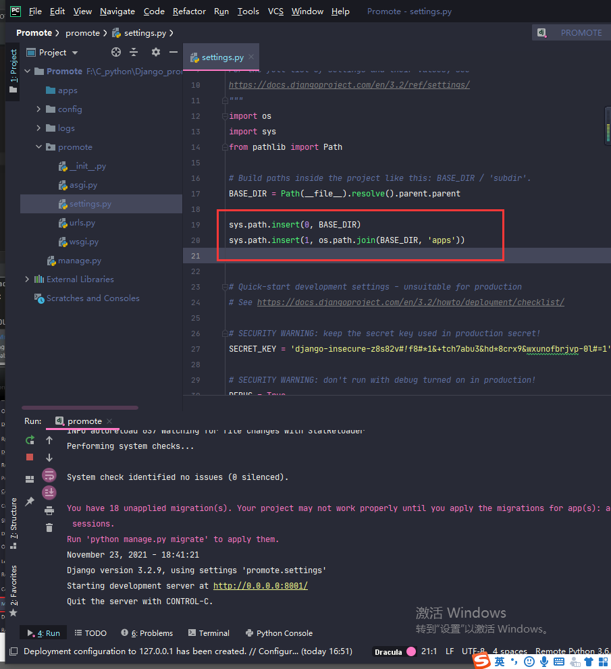Click the Promote breadcrumb in navigation bar

(x=34, y=33)
